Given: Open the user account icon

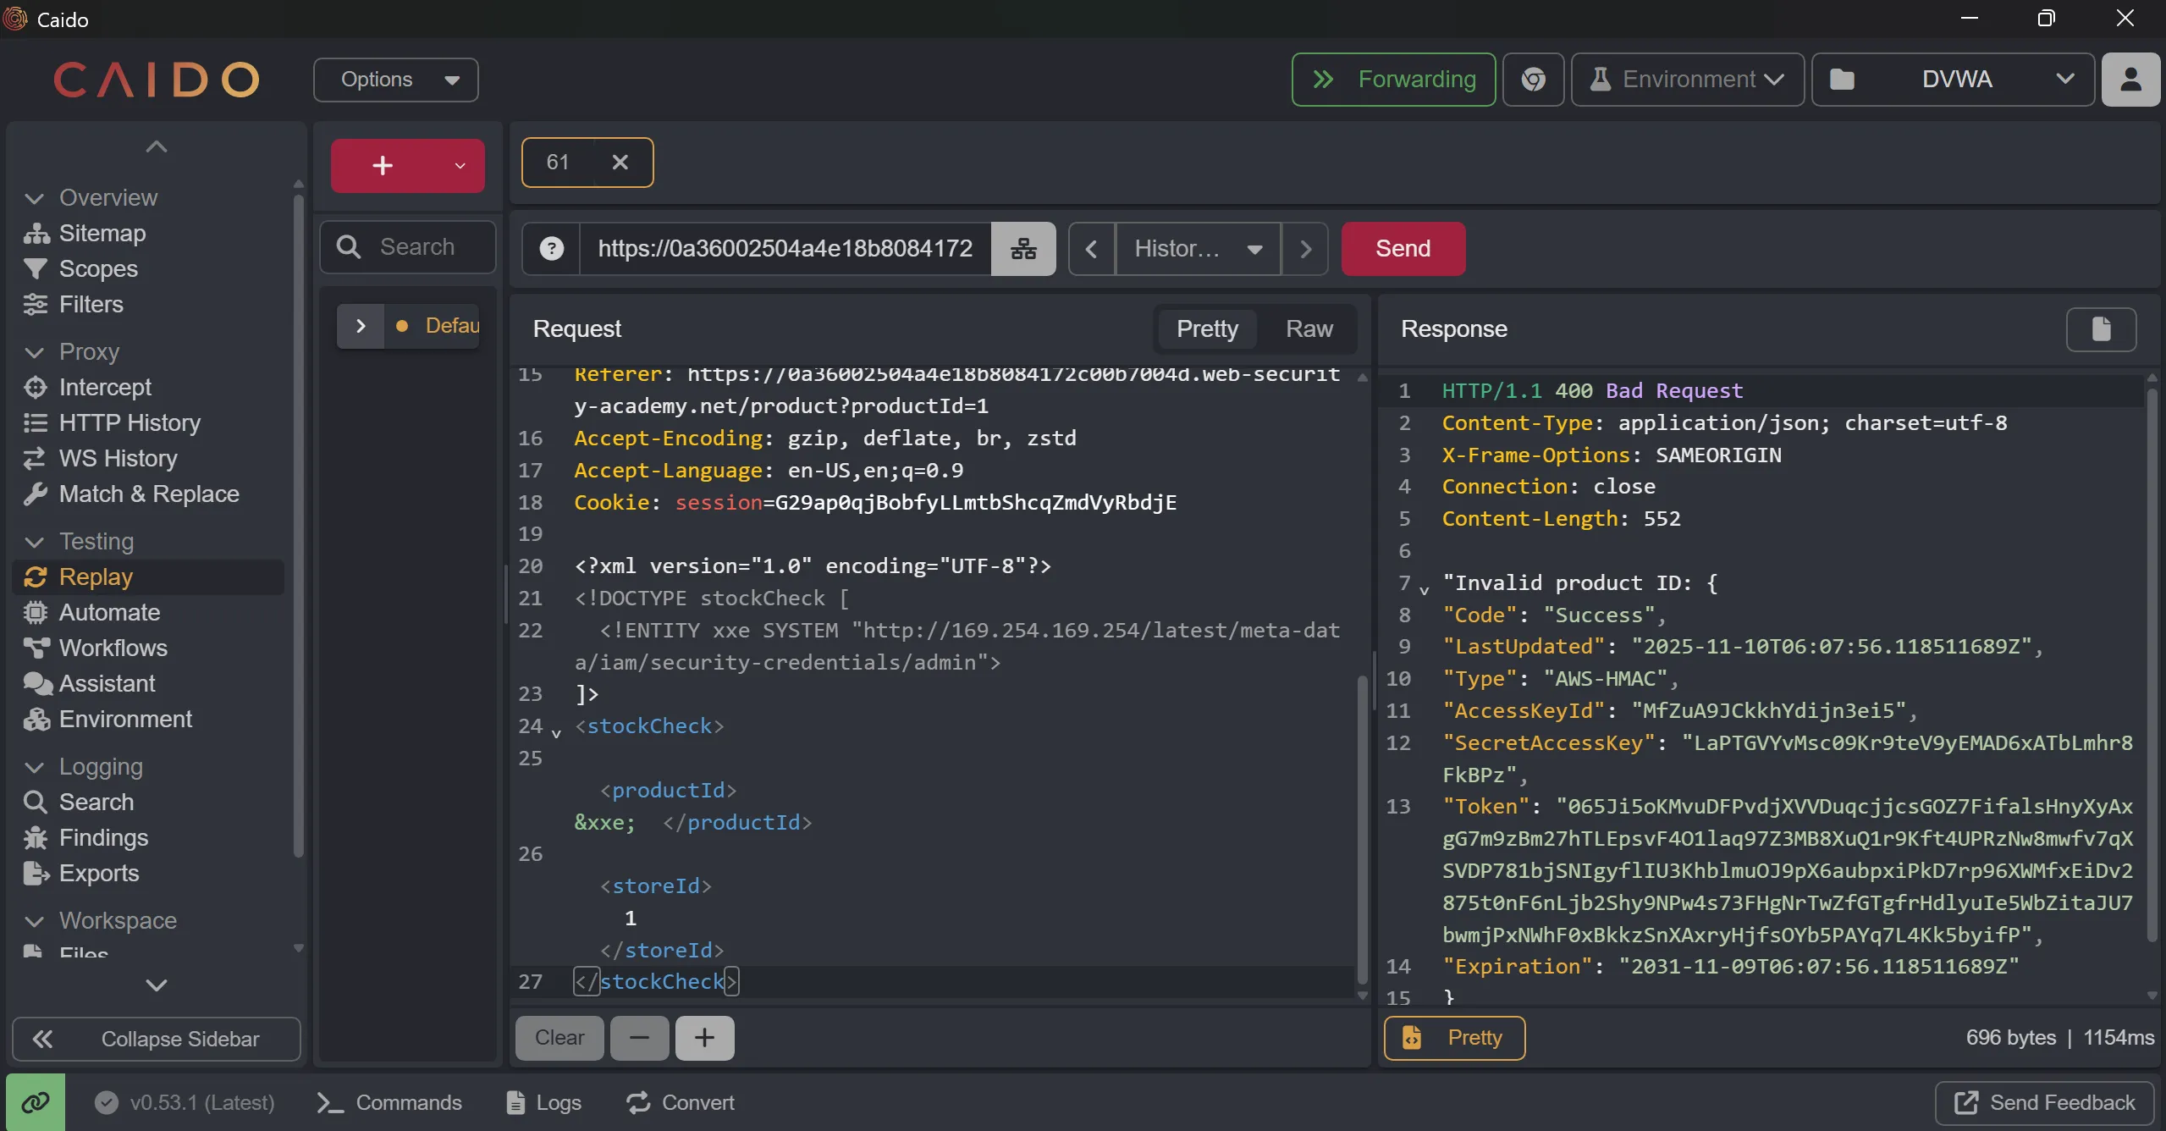Looking at the screenshot, I should coord(2130,80).
